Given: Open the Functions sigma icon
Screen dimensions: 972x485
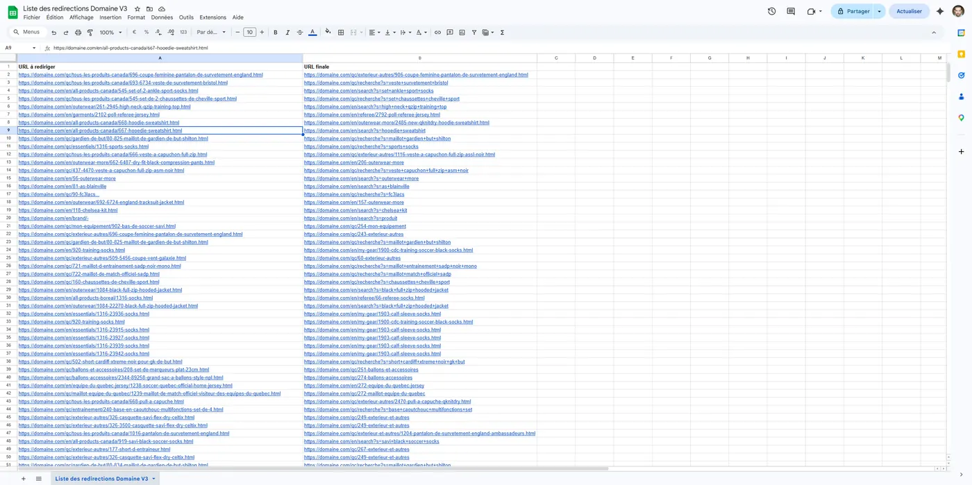Looking at the screenshot, I should 502,33.
